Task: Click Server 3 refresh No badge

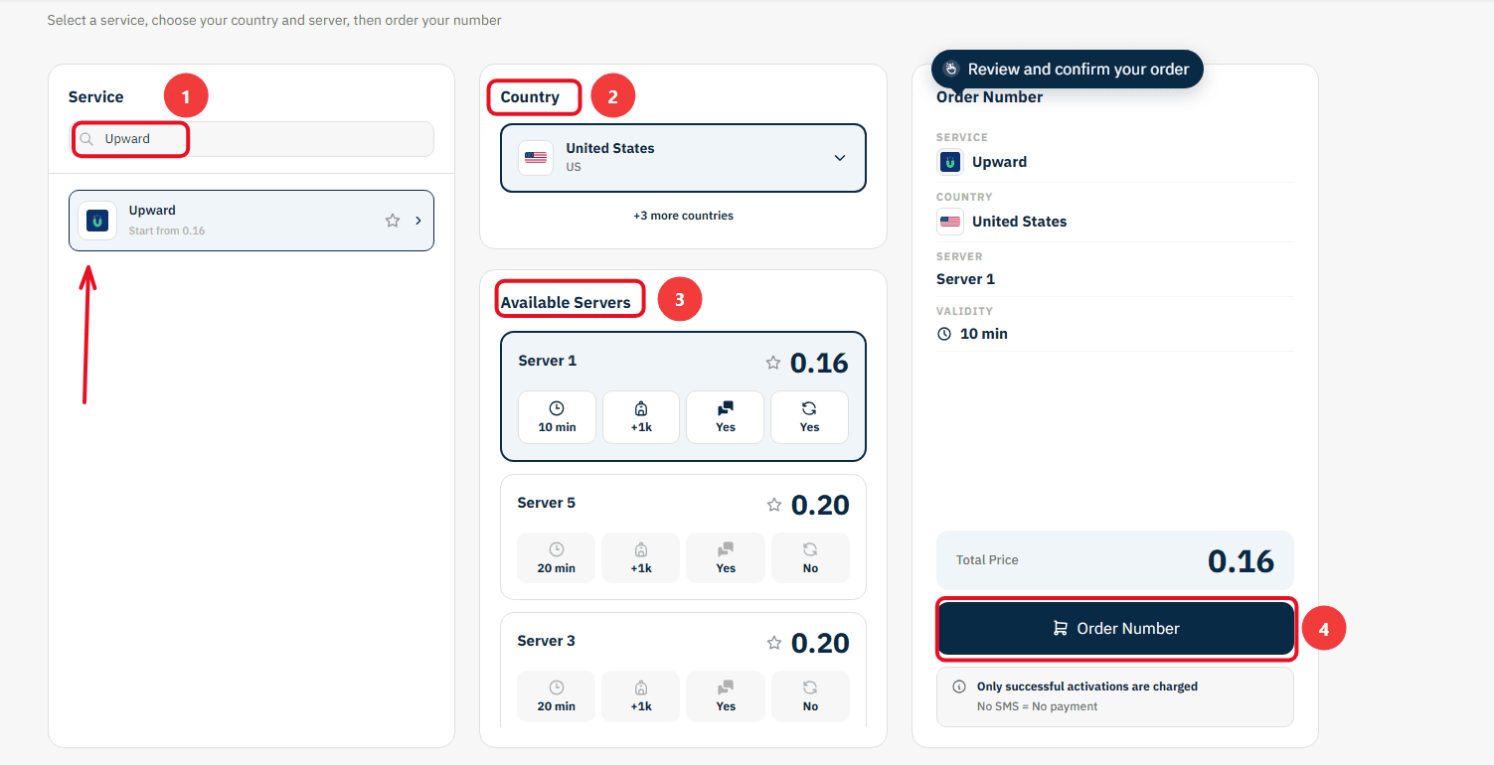Action: pyautogui.click(x=810, y=695)
